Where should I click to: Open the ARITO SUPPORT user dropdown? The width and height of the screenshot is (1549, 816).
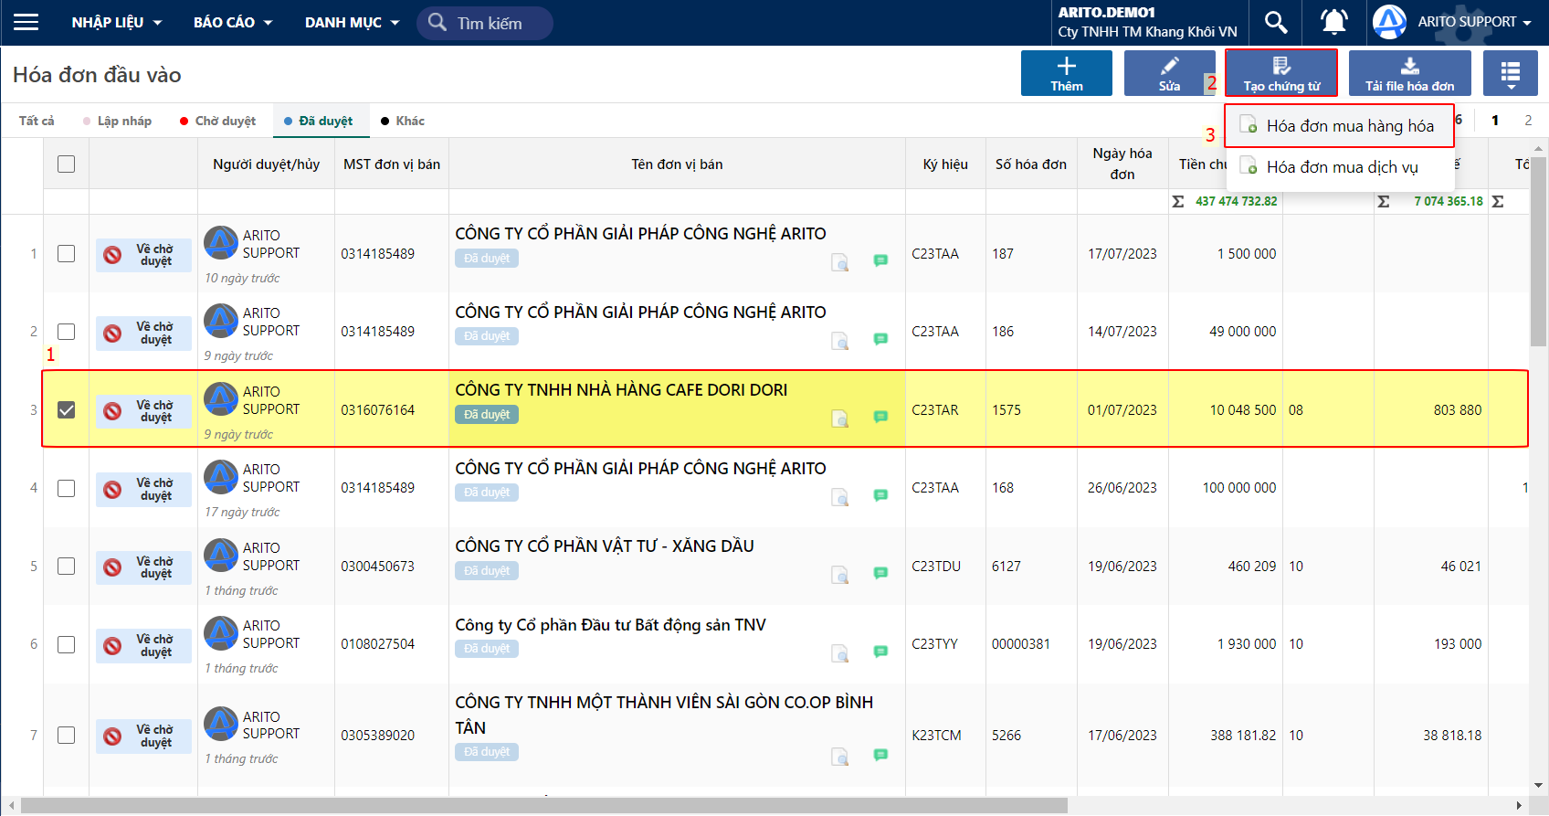[1452, 22]
